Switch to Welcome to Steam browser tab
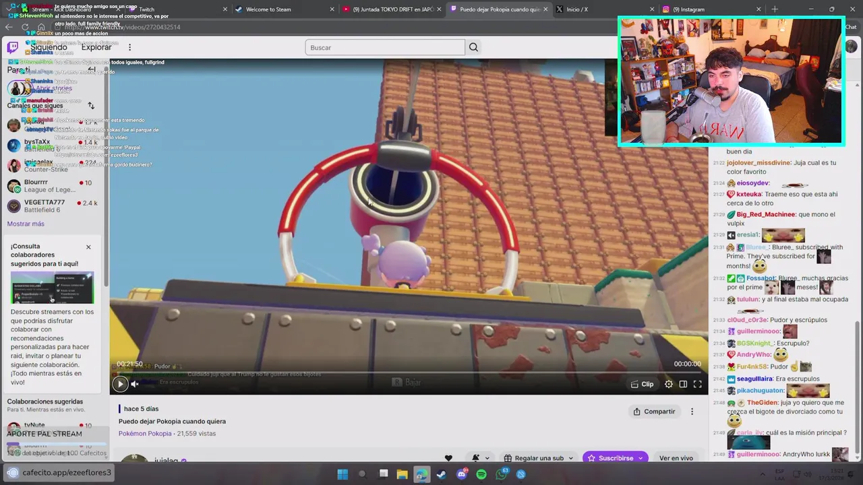Viewport: 863px width, 485px height. (x=283, y=9)
